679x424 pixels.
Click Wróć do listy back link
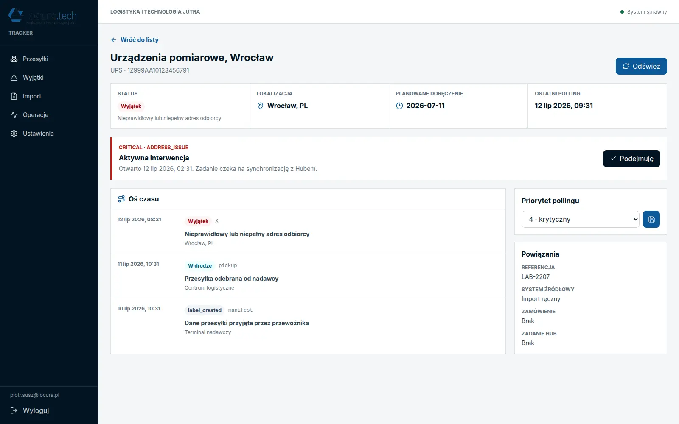click(x=135, y=40)
